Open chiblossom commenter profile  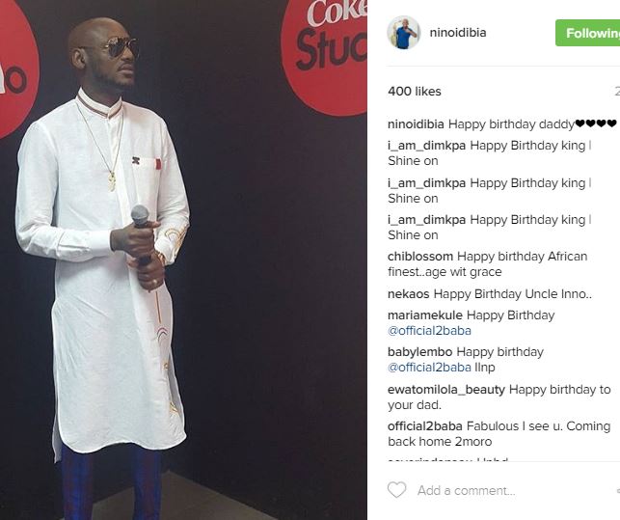click(x=420, y=257)
